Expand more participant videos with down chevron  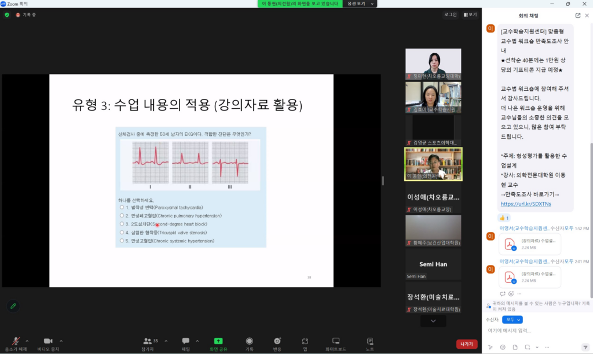click(433, 321)
